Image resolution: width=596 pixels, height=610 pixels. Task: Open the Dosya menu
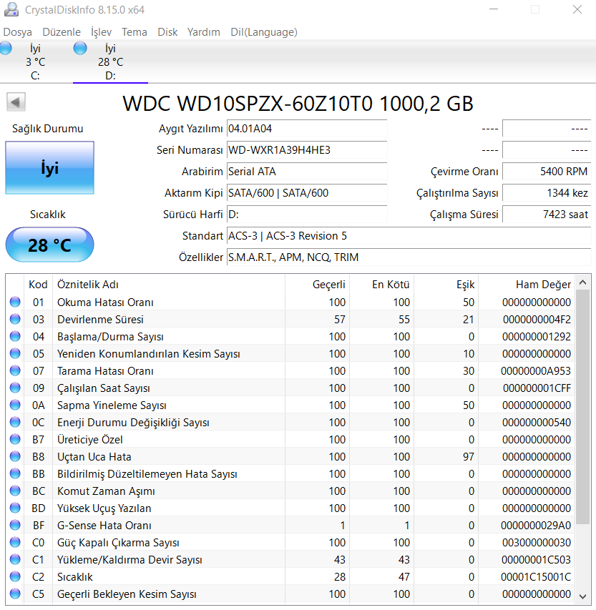click(x=17, y=32)
